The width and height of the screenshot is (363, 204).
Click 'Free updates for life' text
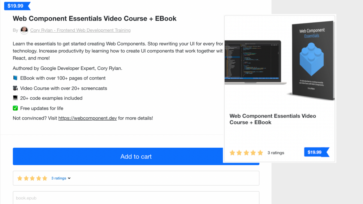(42, 108)
